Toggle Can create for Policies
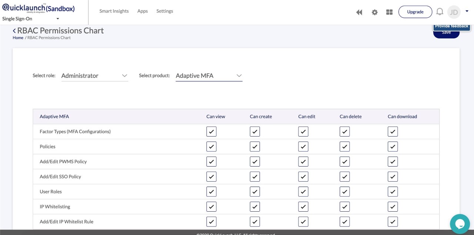This screenshot has height=235, width=474. pyautogui.click(x=255, y=147)
